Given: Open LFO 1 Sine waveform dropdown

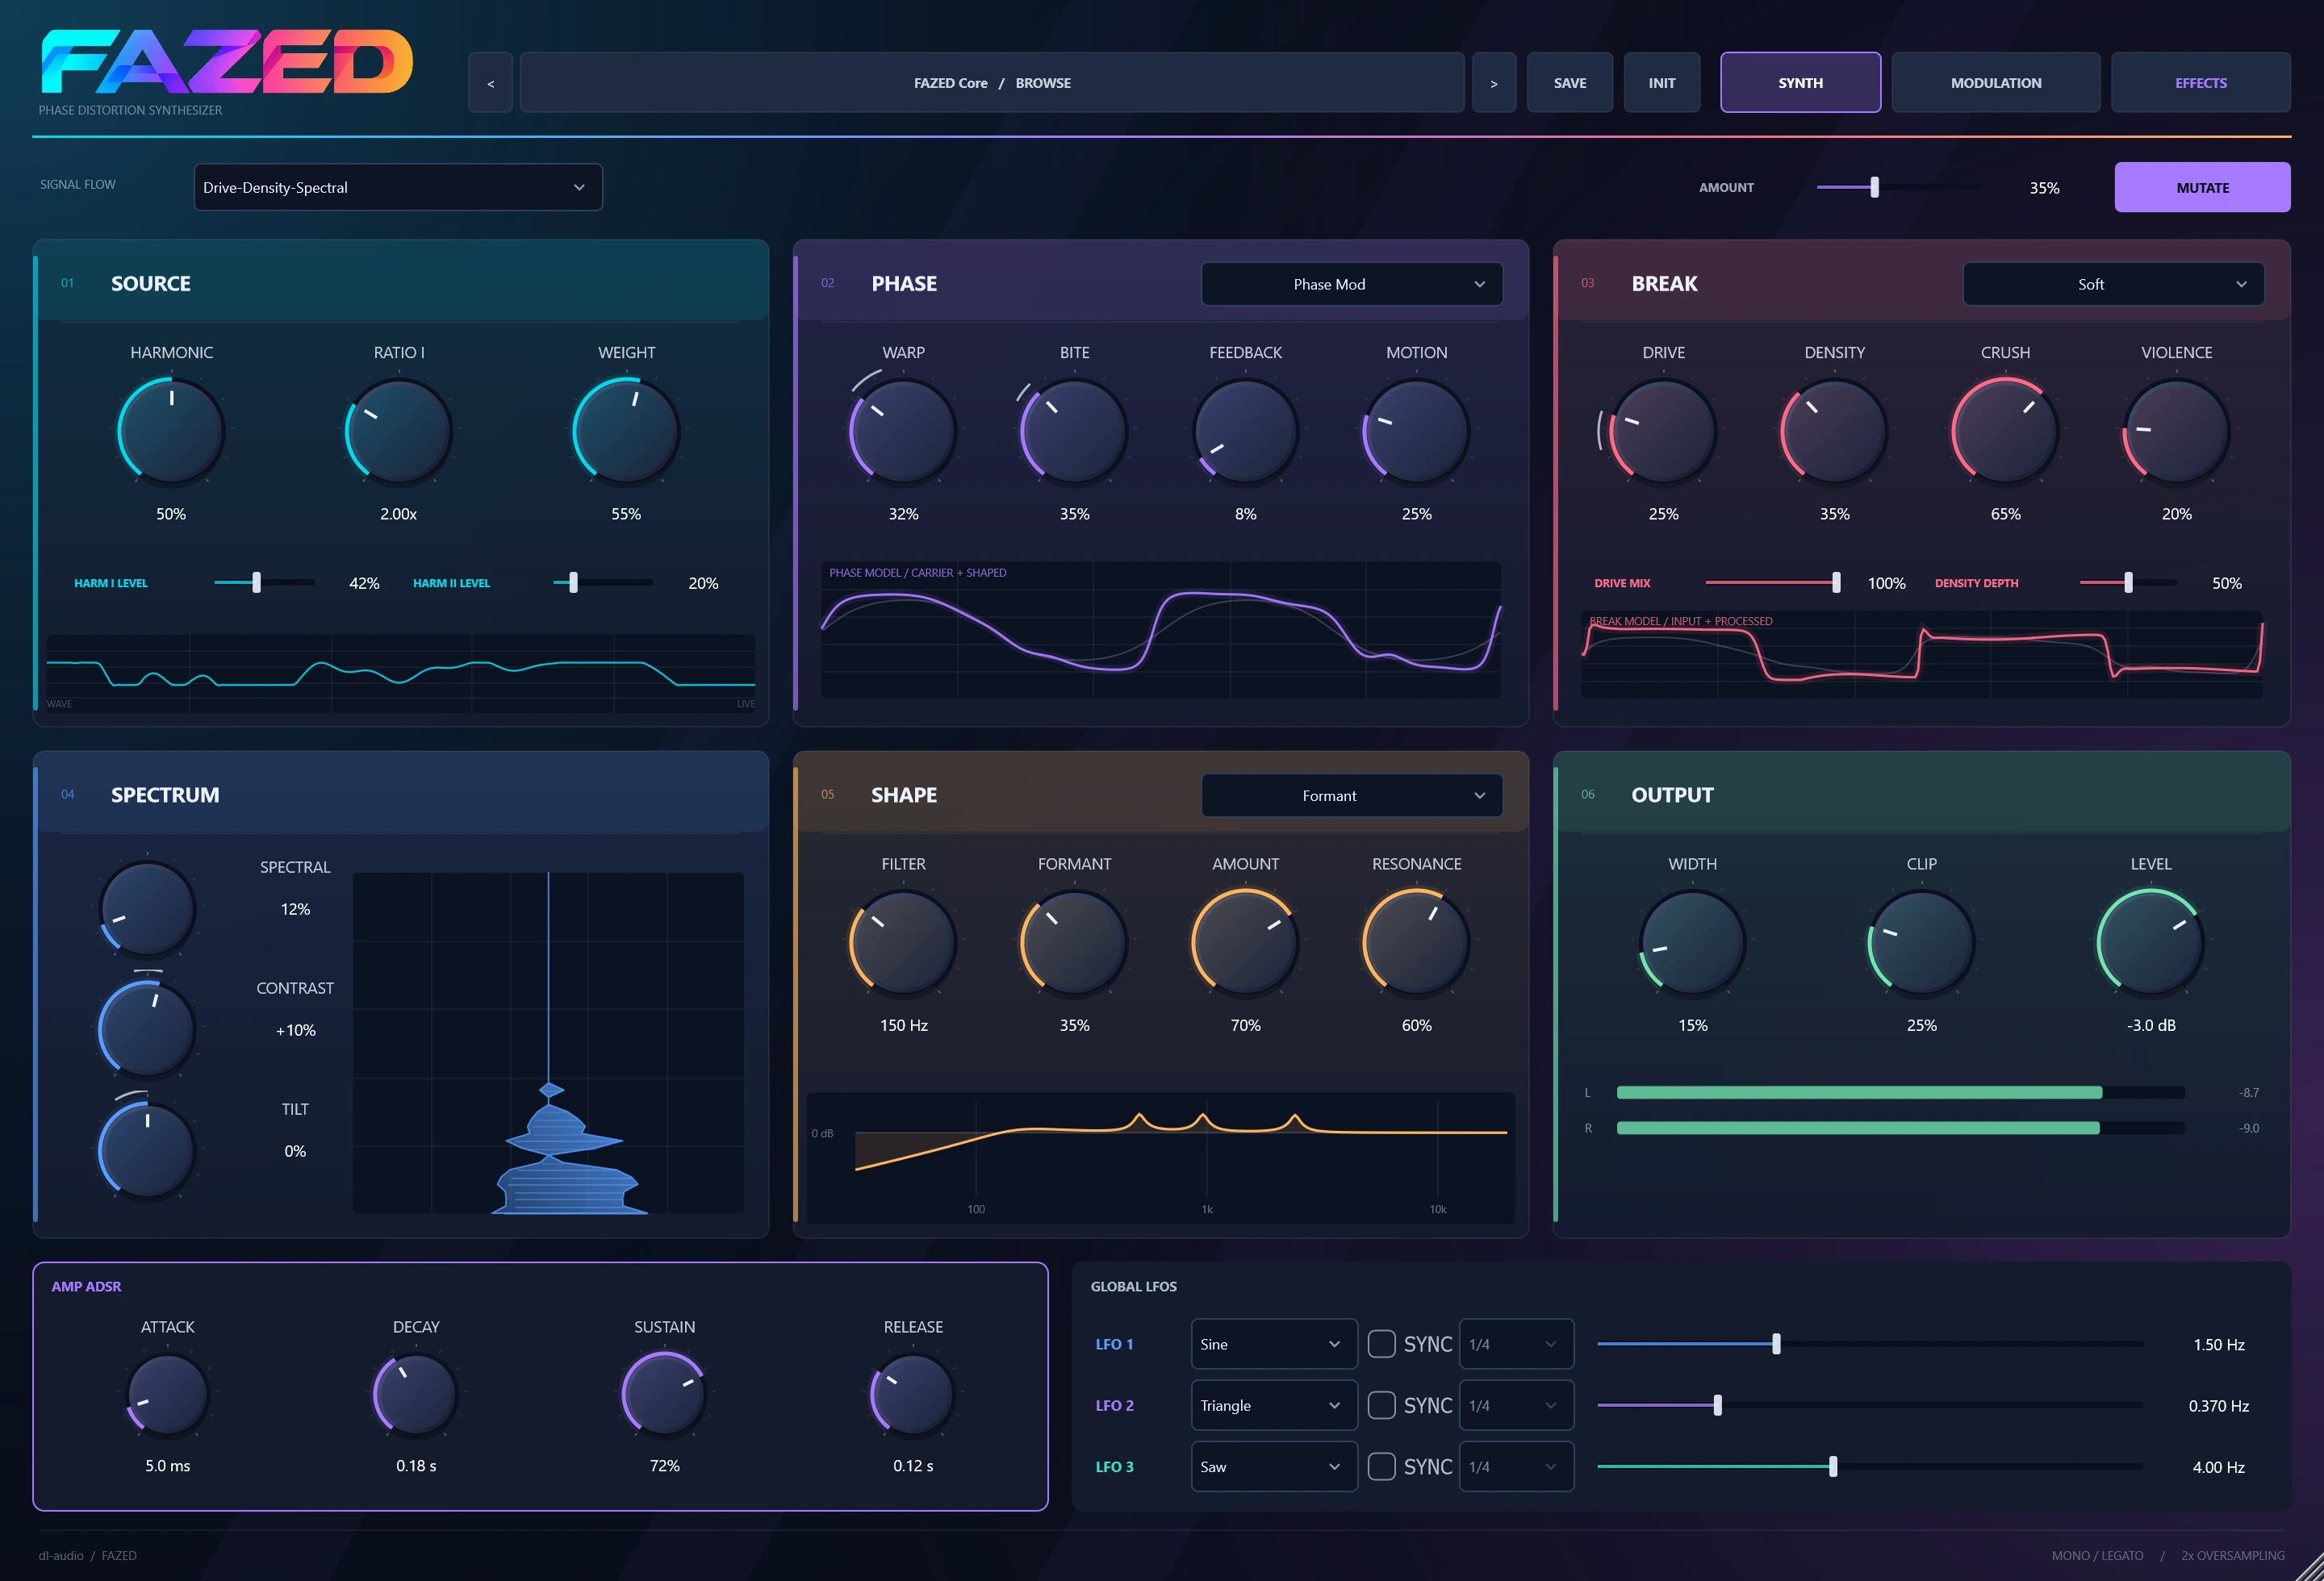Looking at the screenshot, I should pos(1274,1344).
